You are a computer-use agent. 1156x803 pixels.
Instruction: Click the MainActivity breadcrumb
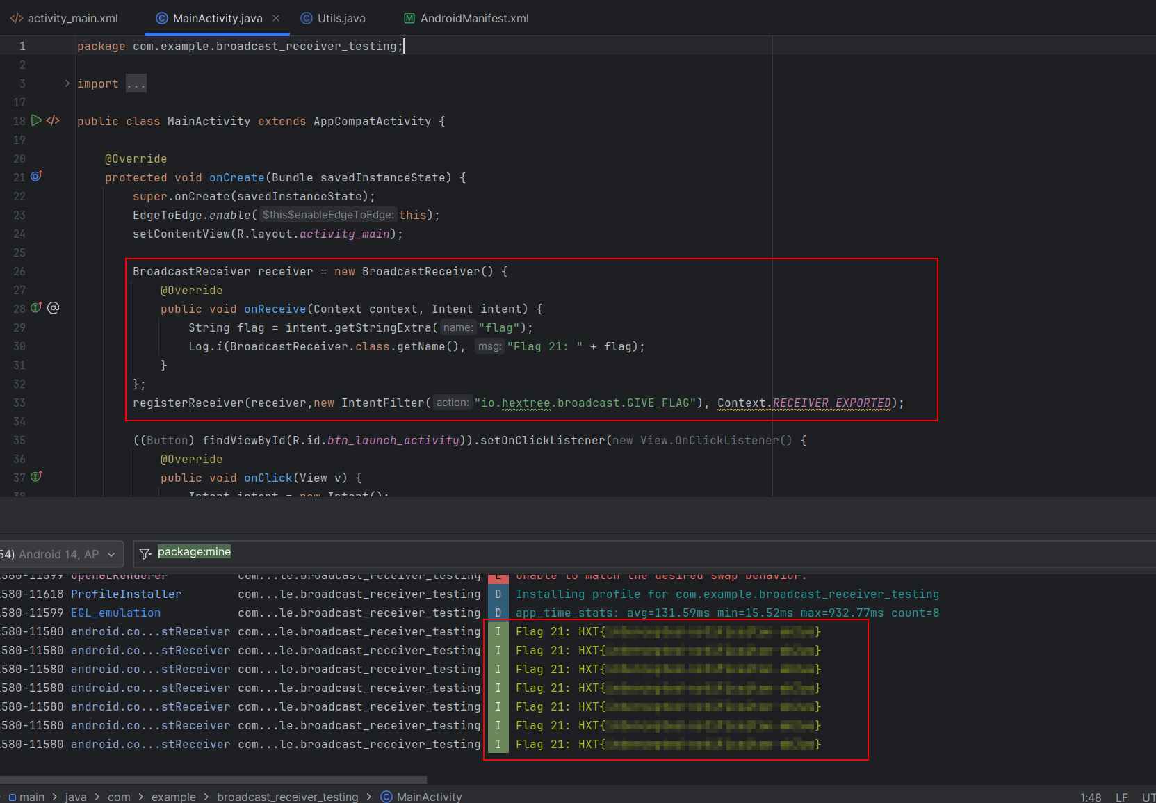coord(421,797)
